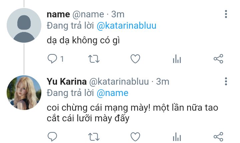Like the tweet by name
Screen dimensions: 240x143
coord(135,59)
